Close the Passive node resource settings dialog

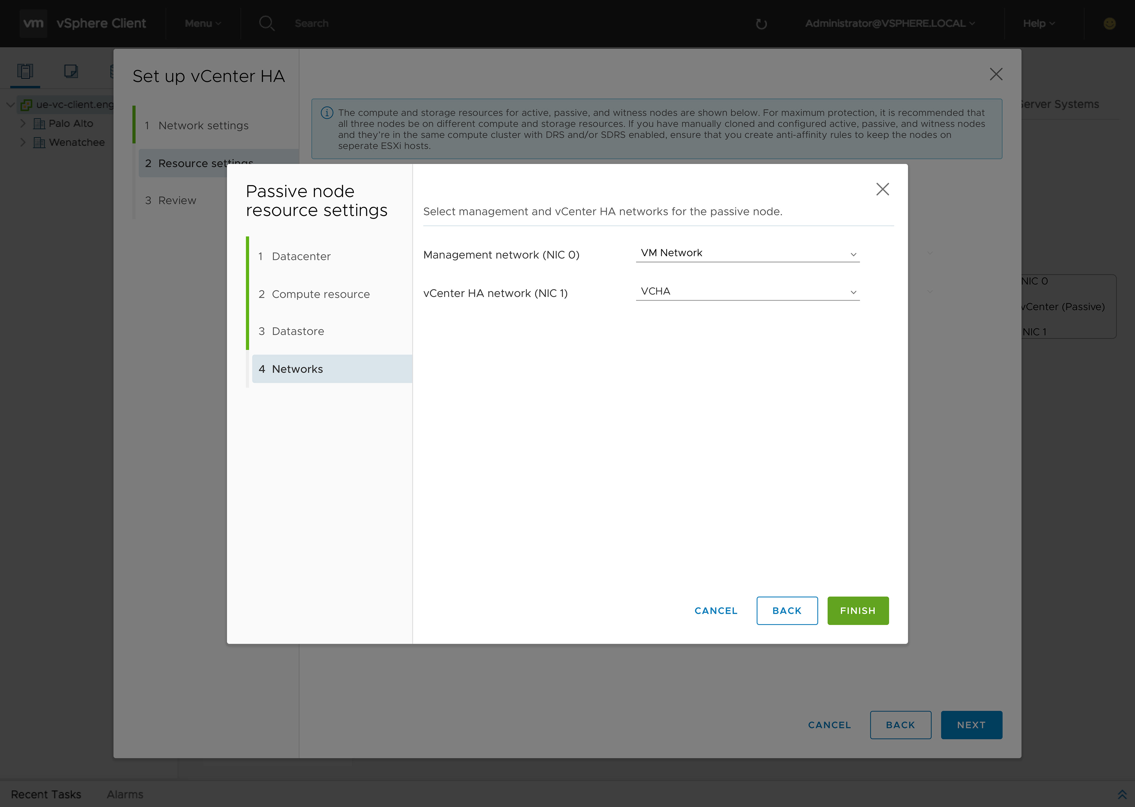(x=882, y=189)
